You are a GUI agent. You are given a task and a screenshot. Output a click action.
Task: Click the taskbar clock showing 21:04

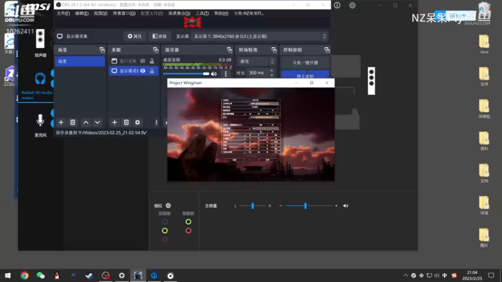[472, 275]
